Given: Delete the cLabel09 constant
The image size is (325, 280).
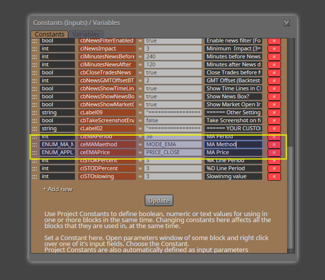Looking at the screenshot, I should [274, 112].
